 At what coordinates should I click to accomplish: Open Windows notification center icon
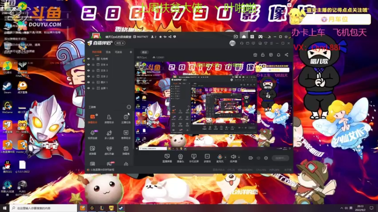[371, 208]
